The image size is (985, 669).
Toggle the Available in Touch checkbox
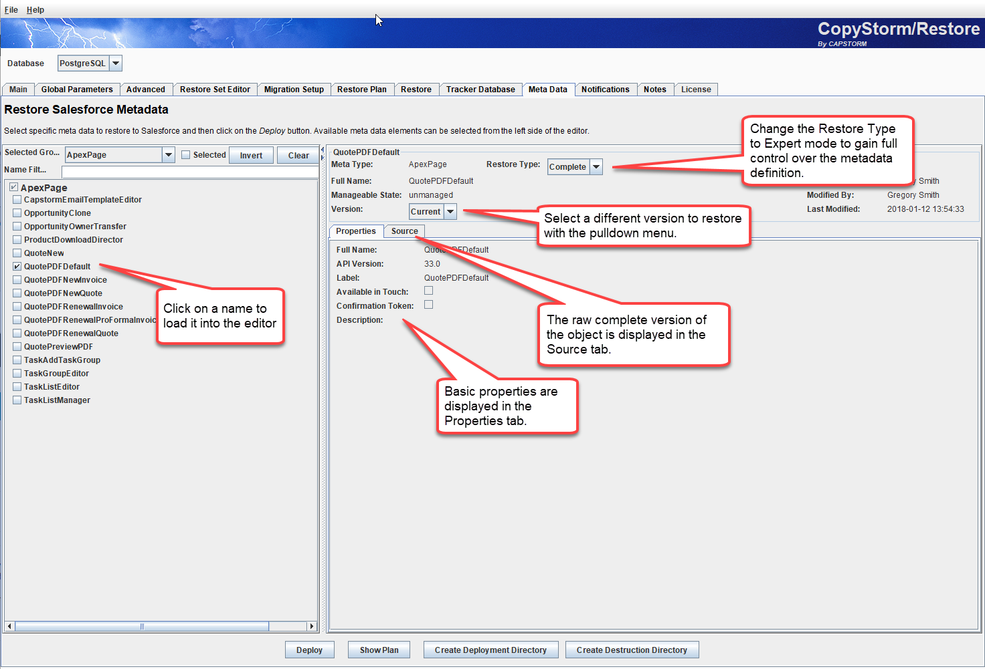pyautogui.click(x=429, y=291)
